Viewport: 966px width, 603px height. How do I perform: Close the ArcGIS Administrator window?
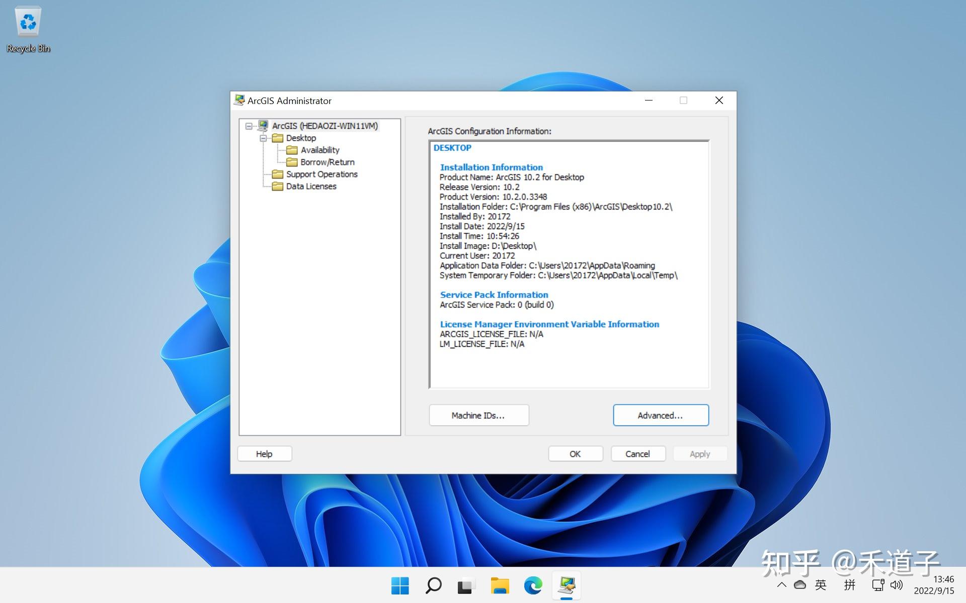point(719,100)
